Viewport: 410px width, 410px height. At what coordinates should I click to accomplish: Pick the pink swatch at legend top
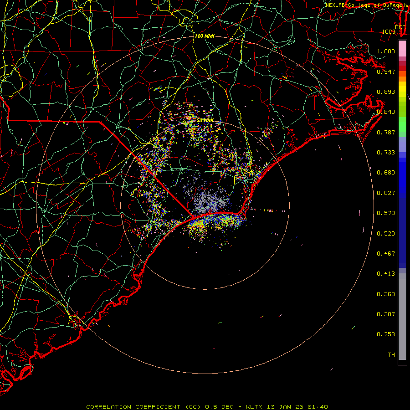[x=402, y=48]
